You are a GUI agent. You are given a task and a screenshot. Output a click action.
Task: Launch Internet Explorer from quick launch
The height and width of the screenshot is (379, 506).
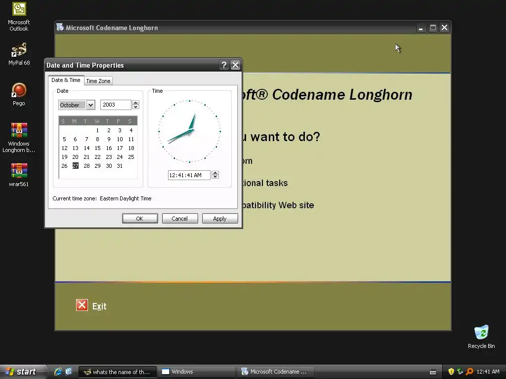(x=58, y=372)
